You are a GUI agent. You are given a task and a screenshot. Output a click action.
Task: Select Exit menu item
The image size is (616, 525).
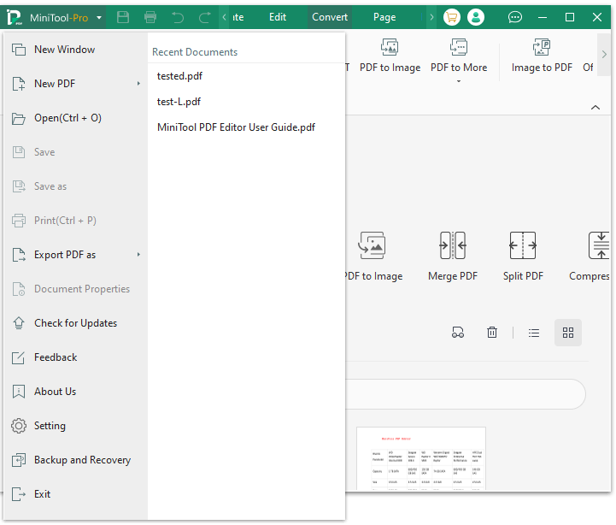[x=75, y=494]
